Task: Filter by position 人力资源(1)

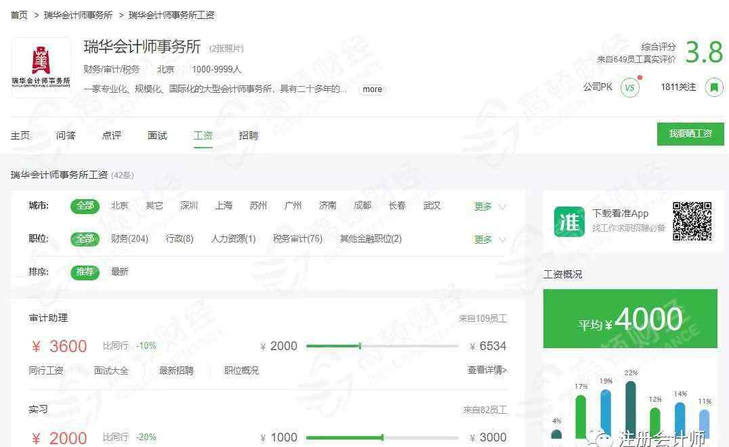Action: 233,239
